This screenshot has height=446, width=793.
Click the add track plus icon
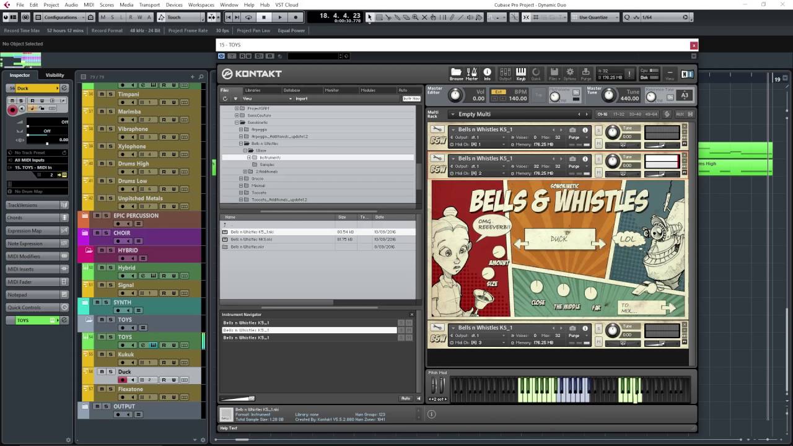point(193,77)
